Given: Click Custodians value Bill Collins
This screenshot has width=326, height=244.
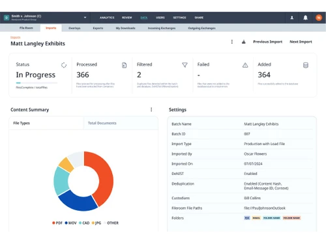Looking at the screenshot, I should (x=252, y=198).
